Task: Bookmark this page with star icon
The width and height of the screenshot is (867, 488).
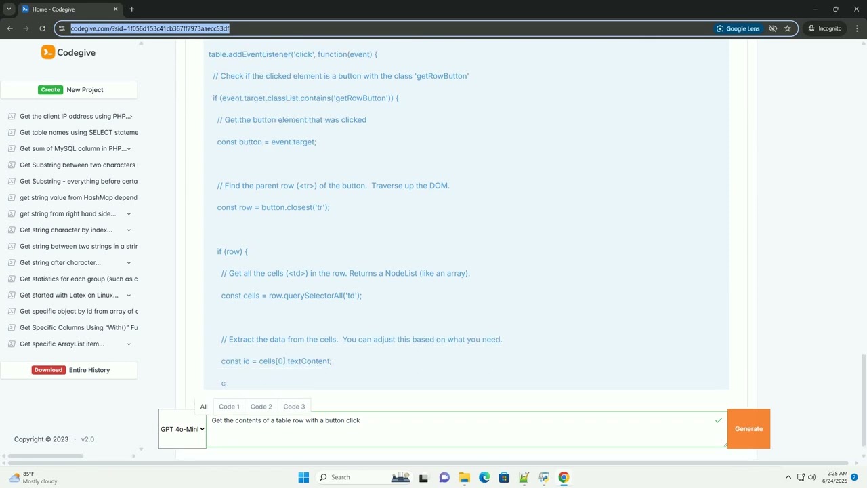Action: click(787, 28)
